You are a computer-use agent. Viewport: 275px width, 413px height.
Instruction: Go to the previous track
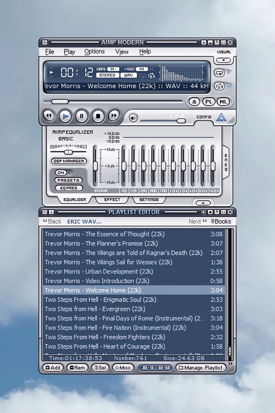49,116
